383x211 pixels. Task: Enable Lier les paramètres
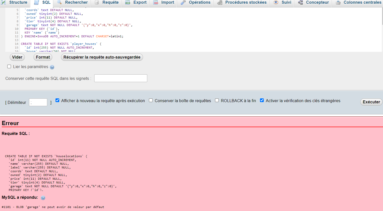pyautogui.click(x=9, y=66)
